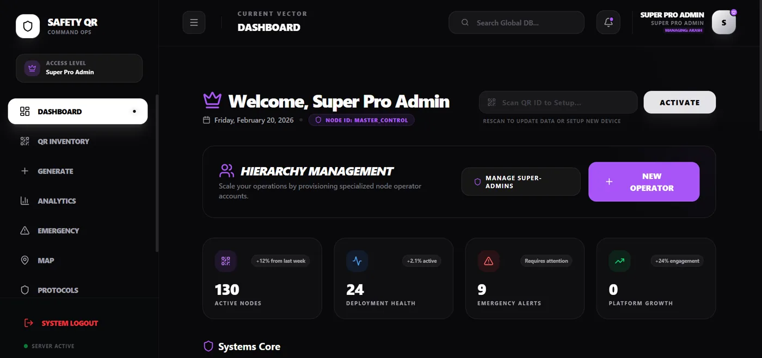Click the QR Inventory qr-code icon

coord(25,141)
